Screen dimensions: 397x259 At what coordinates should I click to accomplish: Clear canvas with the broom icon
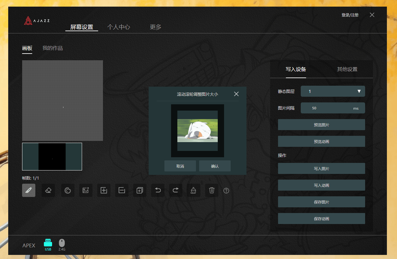click(194, 190)
